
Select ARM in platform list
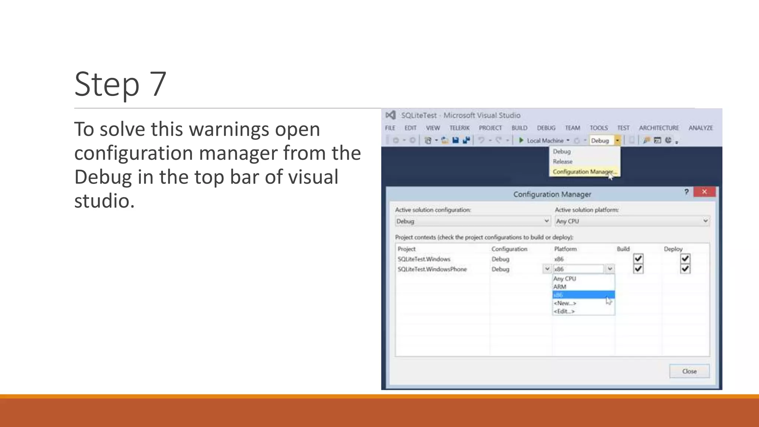click(584, 287)
